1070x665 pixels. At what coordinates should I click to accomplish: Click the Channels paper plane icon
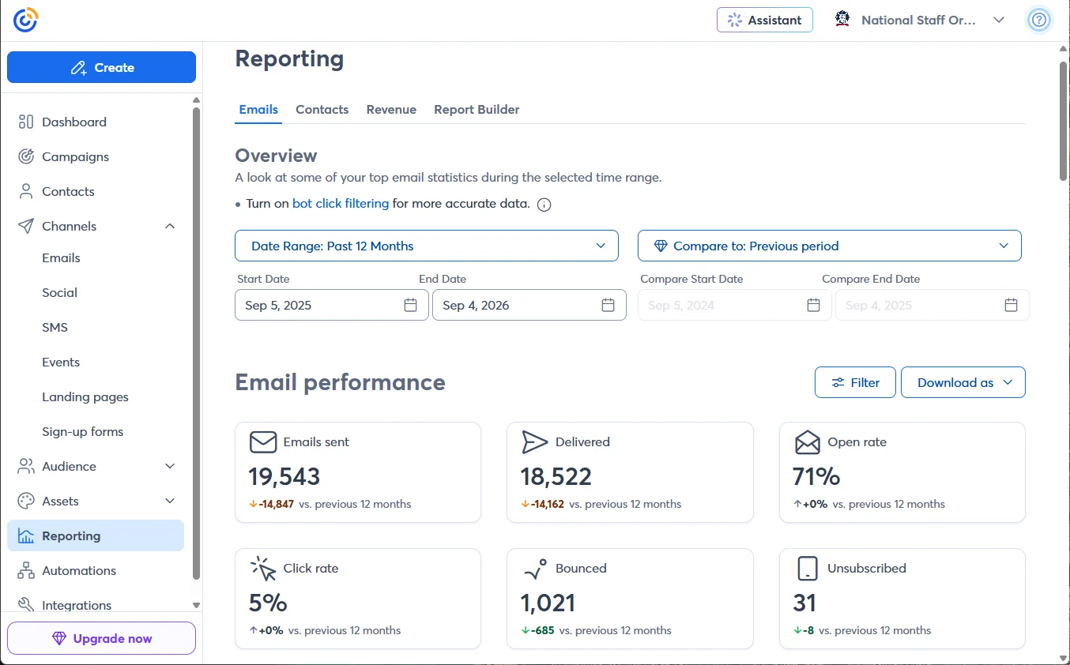click(x=26, y=226)
